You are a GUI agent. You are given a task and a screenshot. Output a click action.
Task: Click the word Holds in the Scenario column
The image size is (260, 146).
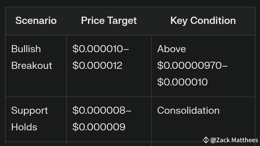[x=24, y=127]
